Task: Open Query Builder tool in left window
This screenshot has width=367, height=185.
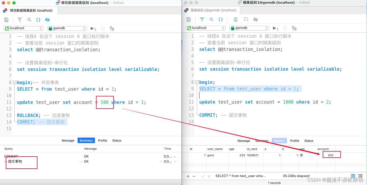Action: [20, 20]
